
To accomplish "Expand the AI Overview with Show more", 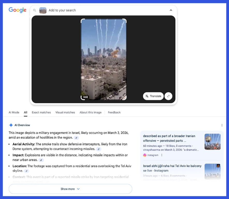I will [x=70, y=189].
